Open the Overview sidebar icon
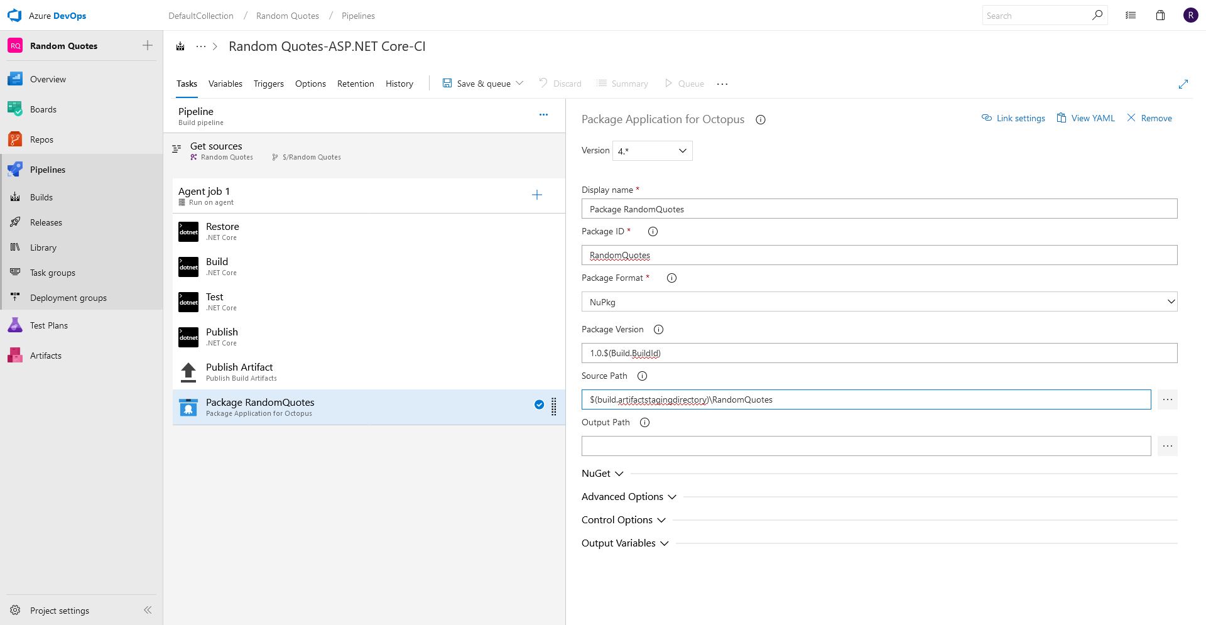This screenshot has height=625, width=1206. click(x=15, y=79)
